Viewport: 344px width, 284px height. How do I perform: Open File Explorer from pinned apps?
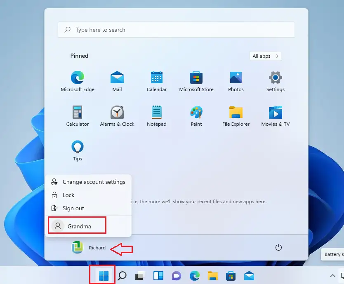click(236, 116)
